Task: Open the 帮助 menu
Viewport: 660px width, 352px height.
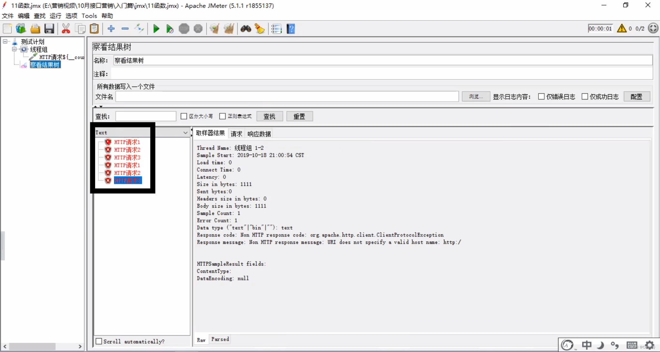Action: [107, 16]
